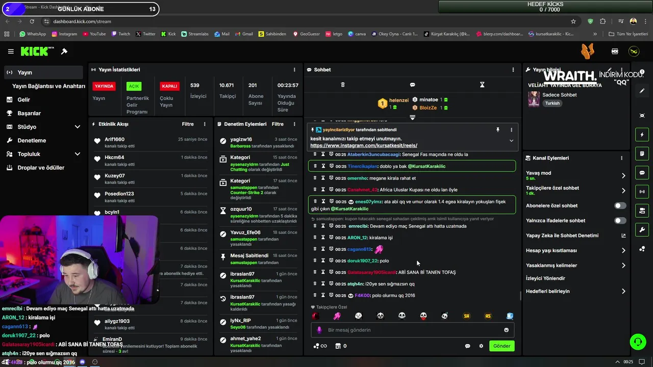Screen dimensions: 653x367
Task: Click the shop icon showing 0 below chat
Action: click(338, 346)
